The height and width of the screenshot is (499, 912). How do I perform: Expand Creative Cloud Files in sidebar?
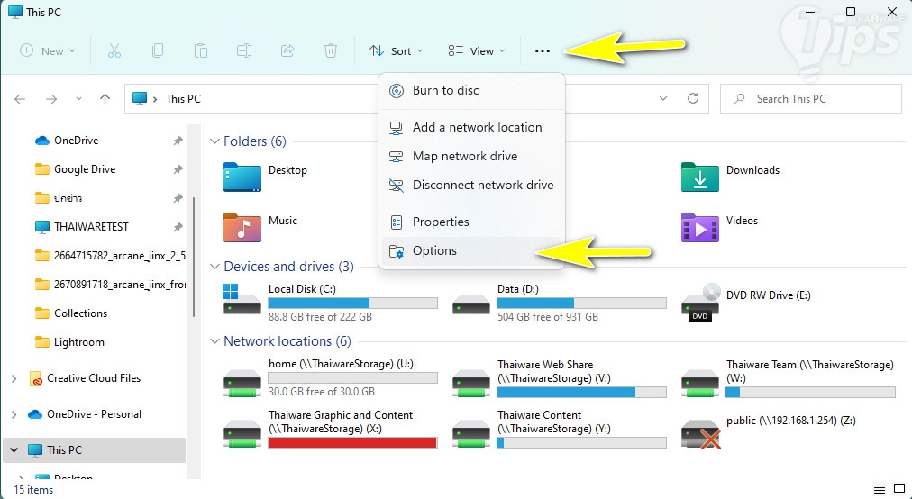[14, 378]
